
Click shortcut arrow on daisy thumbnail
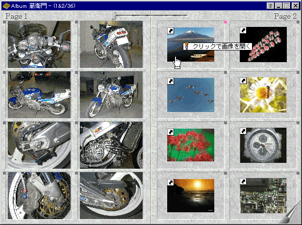[243, 81]
